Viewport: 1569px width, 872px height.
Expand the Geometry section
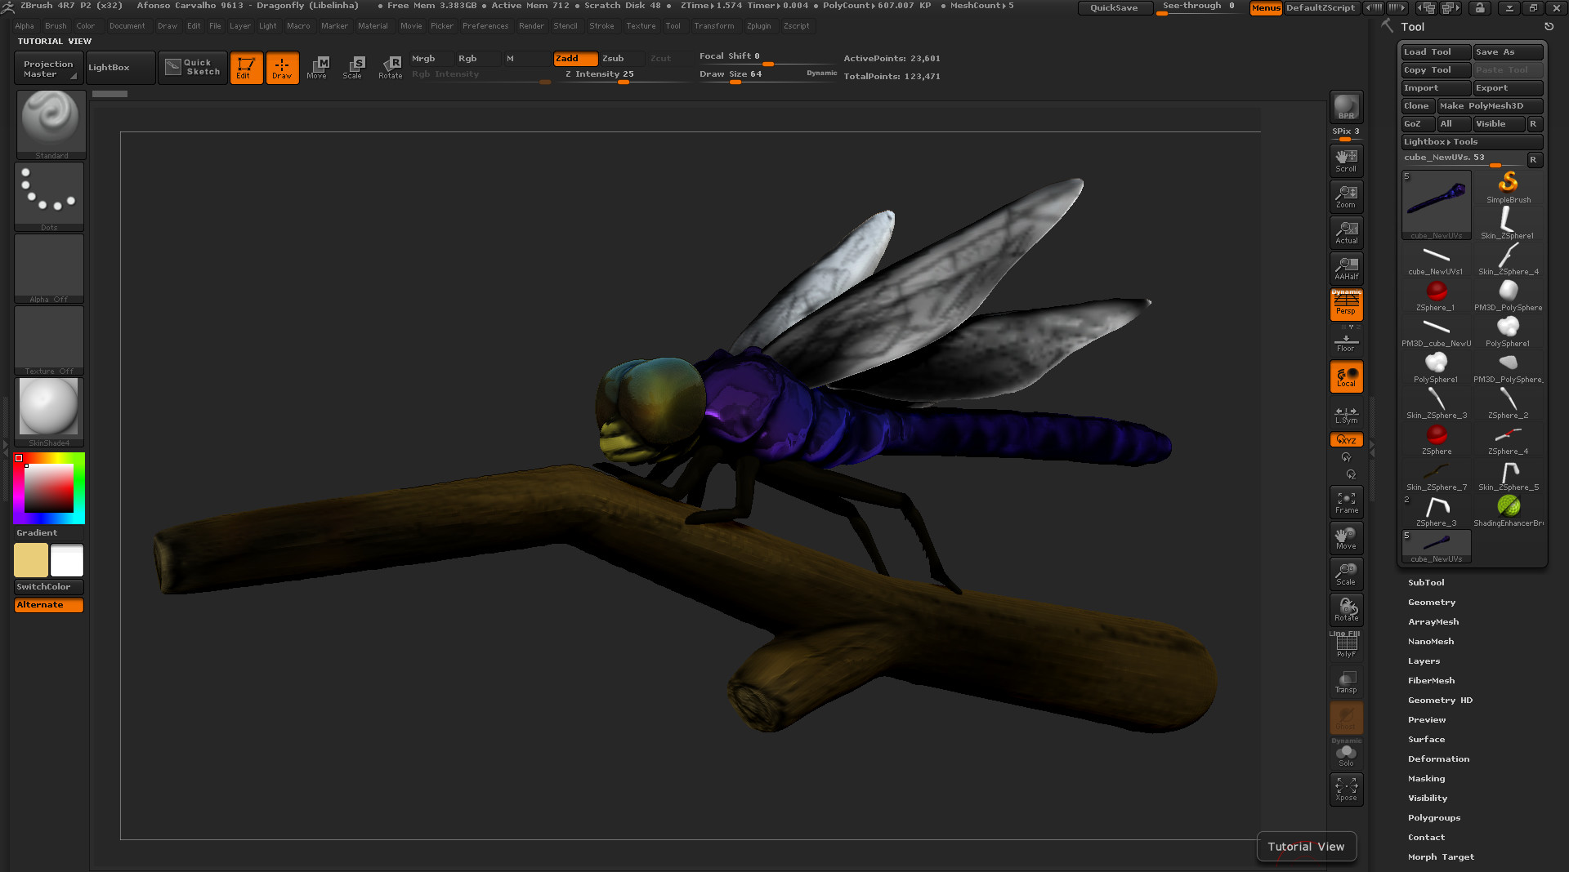pyautogui.click(x=1431, y=602)
